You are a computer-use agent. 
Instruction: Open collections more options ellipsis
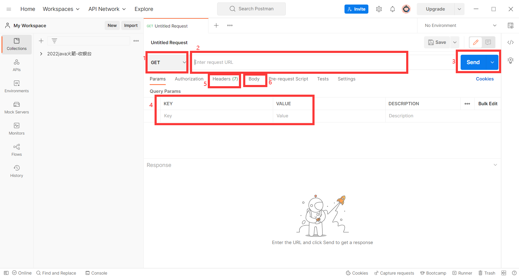tap(136, 41)
